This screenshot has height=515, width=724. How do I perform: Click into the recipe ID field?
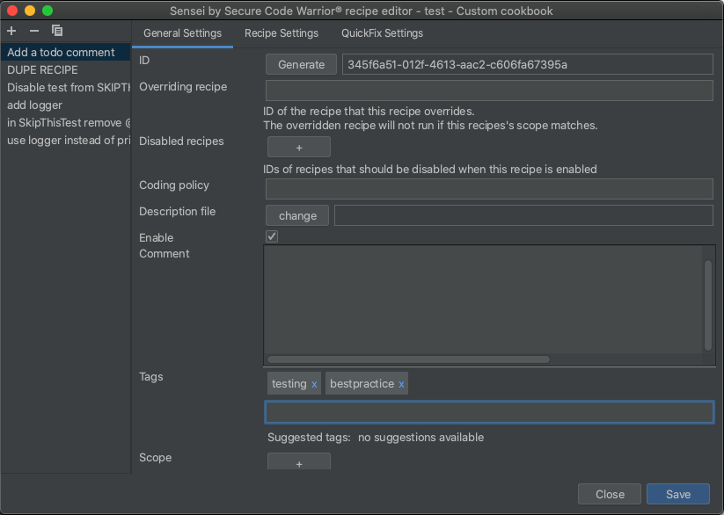(x=527, y=65)
